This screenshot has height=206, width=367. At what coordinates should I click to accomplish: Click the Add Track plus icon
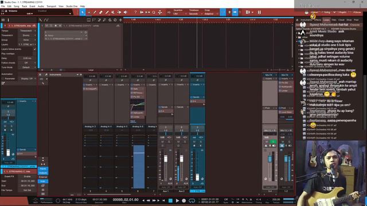[x=120, y=20]
